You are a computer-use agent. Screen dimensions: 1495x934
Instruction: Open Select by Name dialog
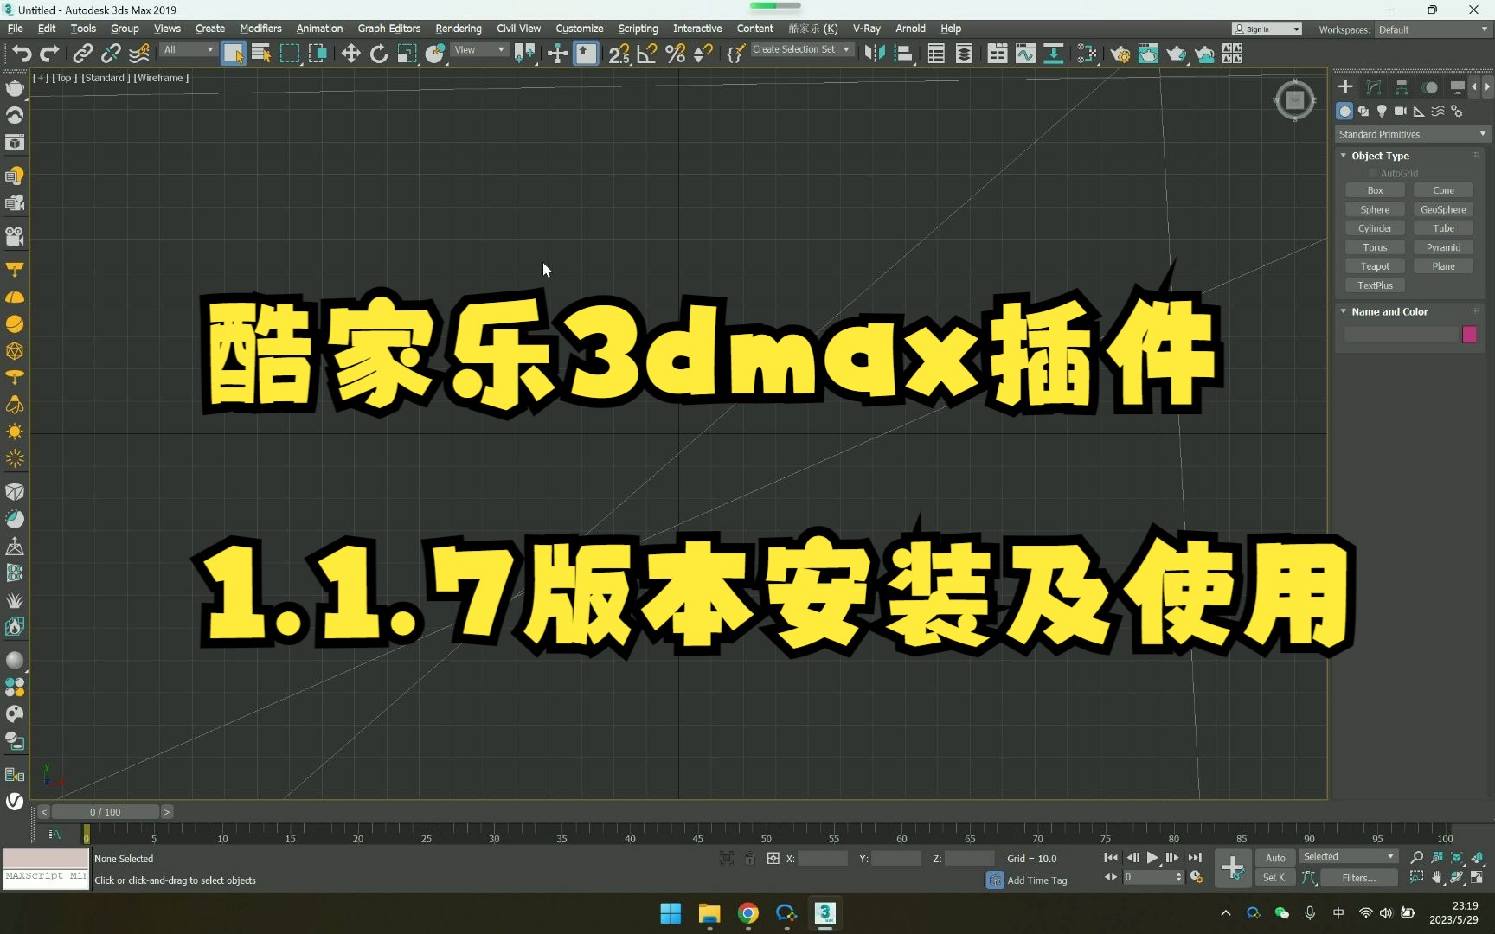coord(261,54)
